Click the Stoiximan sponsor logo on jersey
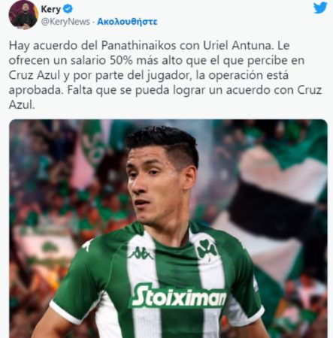The height and width of the screenshot is (338, 333). click(178, 296)
